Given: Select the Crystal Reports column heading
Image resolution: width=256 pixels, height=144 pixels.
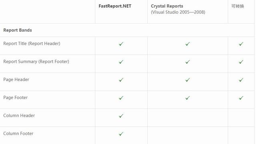Looking at the screenshot, I should click(x=167, y=6).
